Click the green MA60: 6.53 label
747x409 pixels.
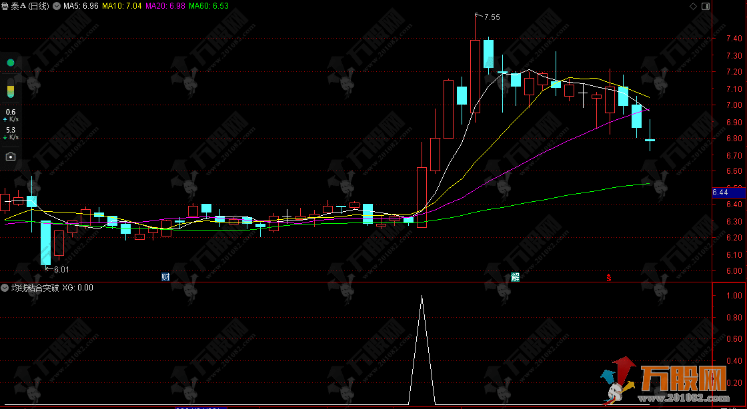[x=209, y=6]
